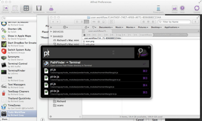Go forward in Path Finder window
This screenshot has height=121, width=202.
pyautogui.click(x=58, y=22)
